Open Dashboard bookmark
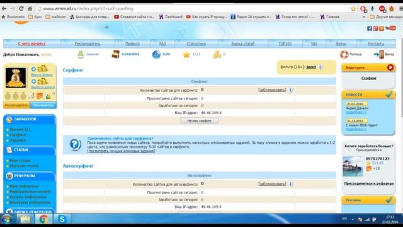The image size is (403, 227). 171,17
